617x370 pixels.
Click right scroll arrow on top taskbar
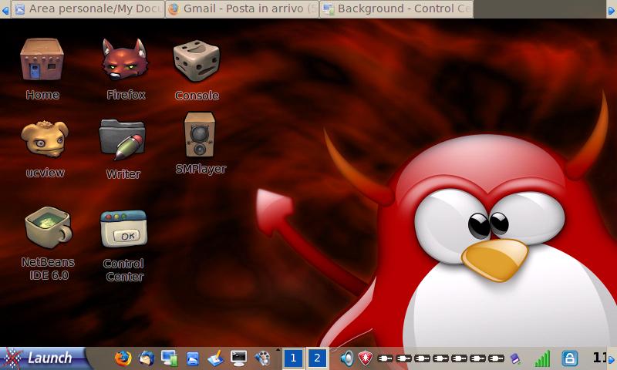612,11
